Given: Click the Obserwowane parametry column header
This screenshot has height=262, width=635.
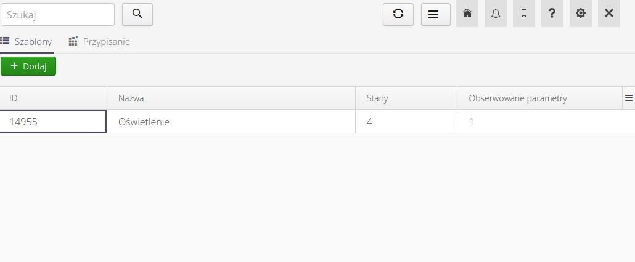Looking at the screenshot, I should point(539,98).
